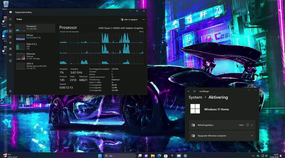The height and width of the screenshot is (158, 285).
Task: Select the Performance page icon in Task Manager sidebar
Action: pos(10,31)
